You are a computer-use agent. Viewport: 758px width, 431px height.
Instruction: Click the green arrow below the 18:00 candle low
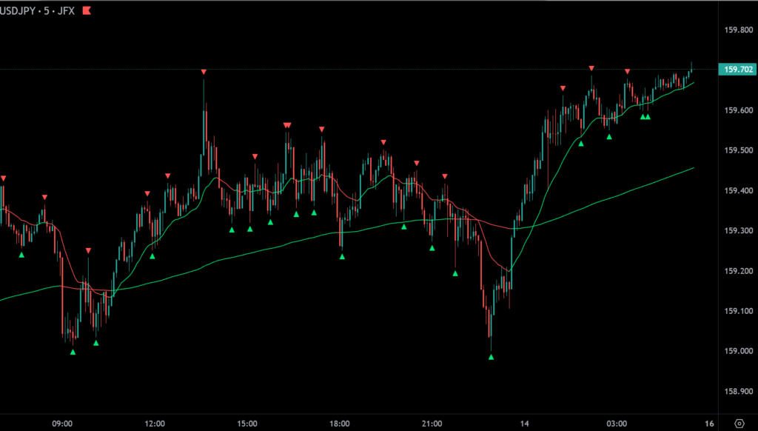(x=342, y=256)
